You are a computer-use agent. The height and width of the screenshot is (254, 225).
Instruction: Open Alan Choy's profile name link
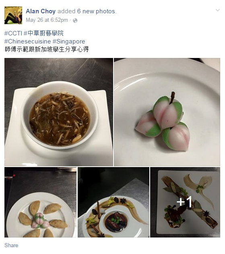[41, 11]
